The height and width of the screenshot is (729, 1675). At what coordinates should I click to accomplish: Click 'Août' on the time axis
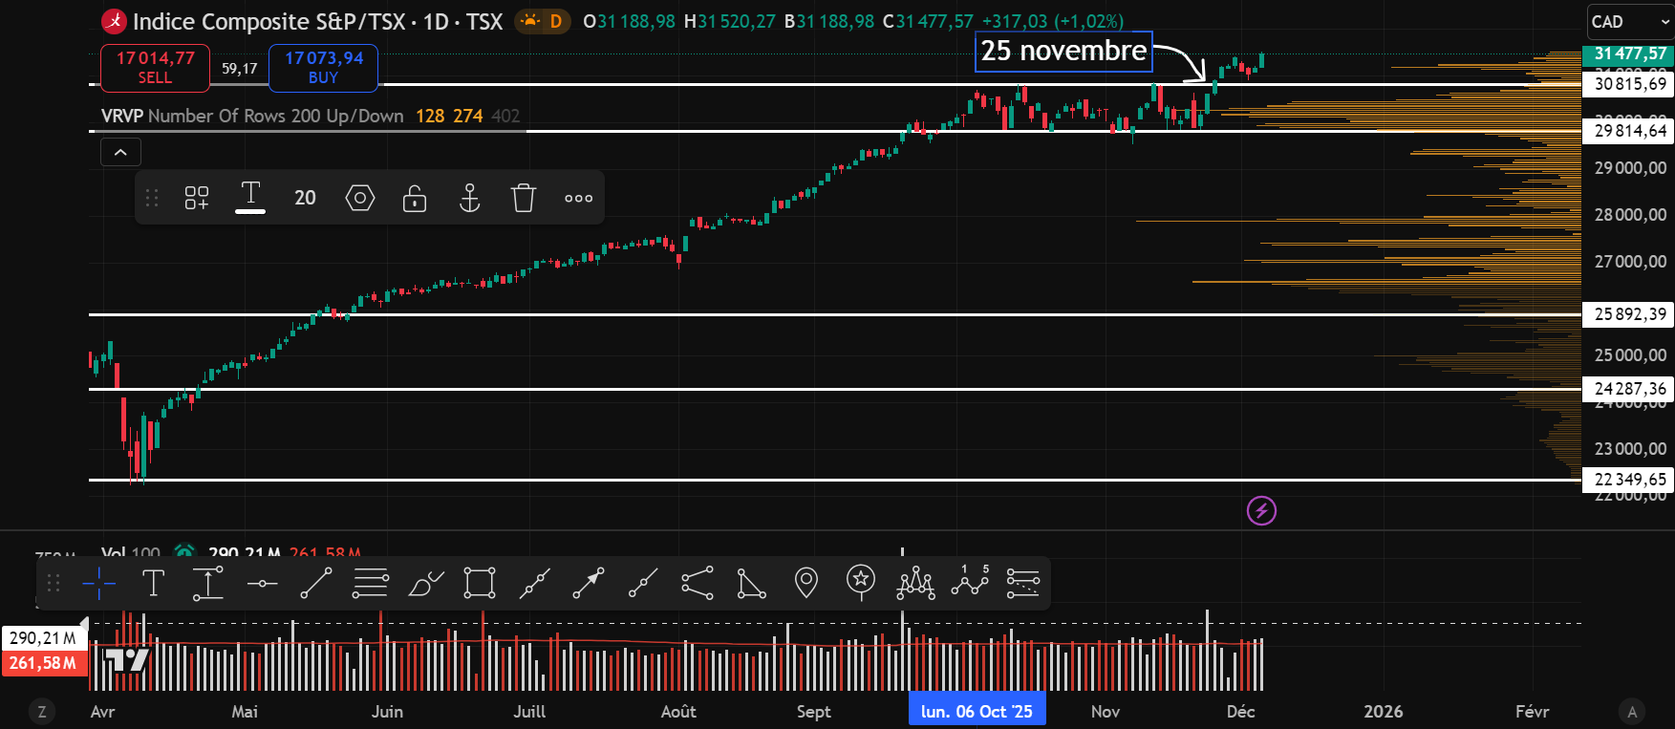click(x=678, y=712)
